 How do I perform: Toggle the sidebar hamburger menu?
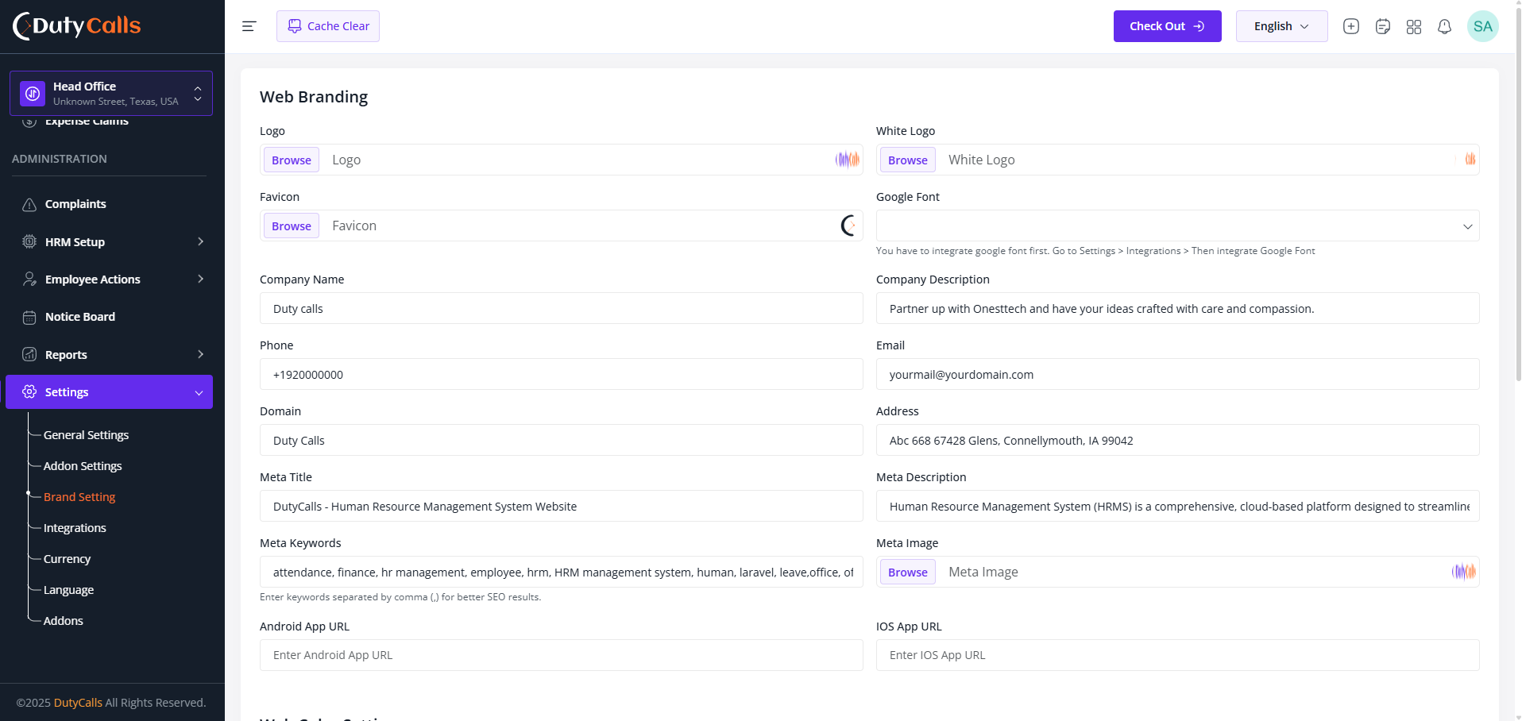[249, 26]
